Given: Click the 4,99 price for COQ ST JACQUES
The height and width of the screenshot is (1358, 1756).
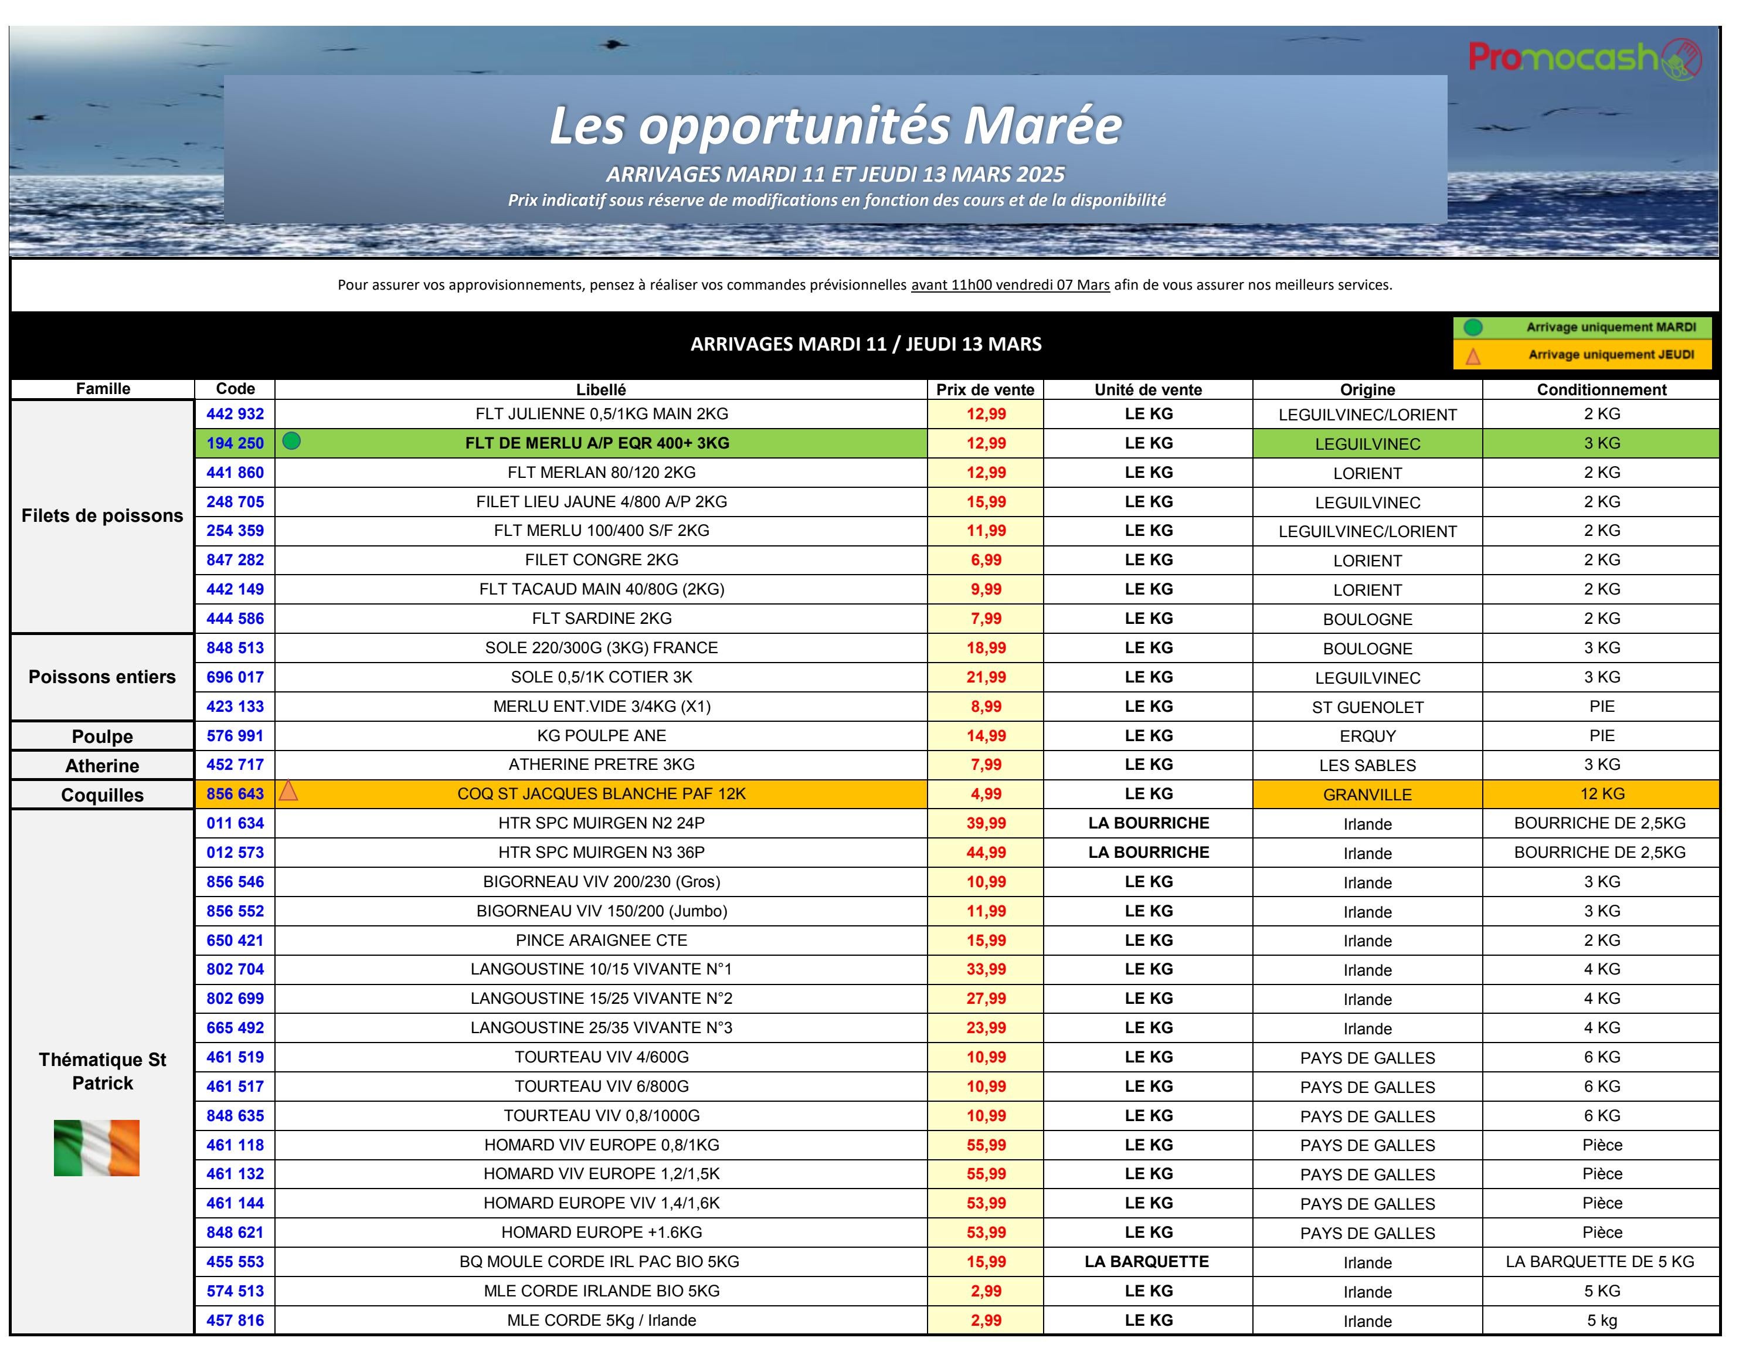Looking at the screenshot, I should (986, 793).
